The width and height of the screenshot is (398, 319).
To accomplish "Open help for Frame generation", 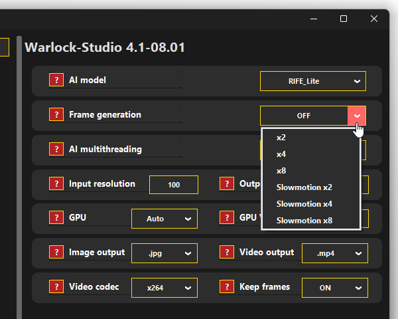I will tap(56, 115).
